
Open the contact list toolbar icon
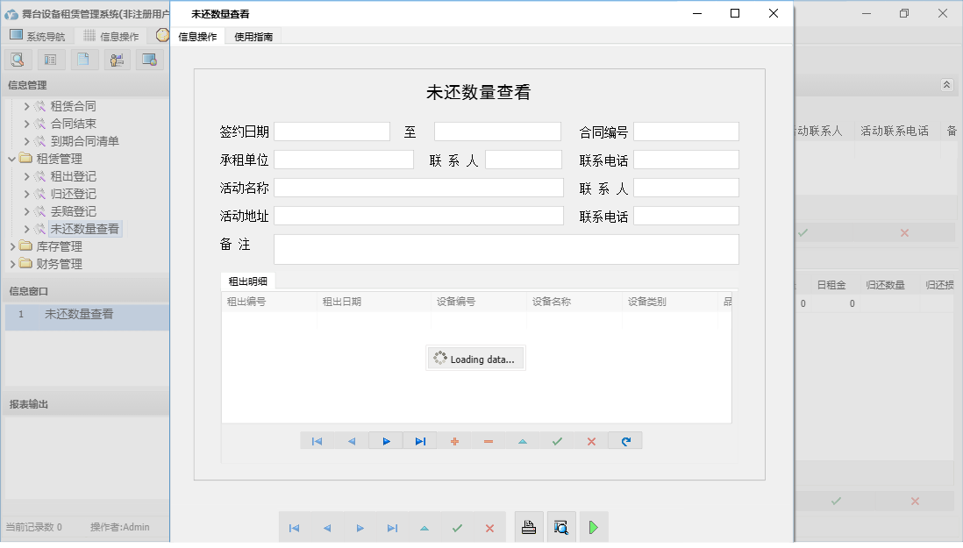(50, 59)
